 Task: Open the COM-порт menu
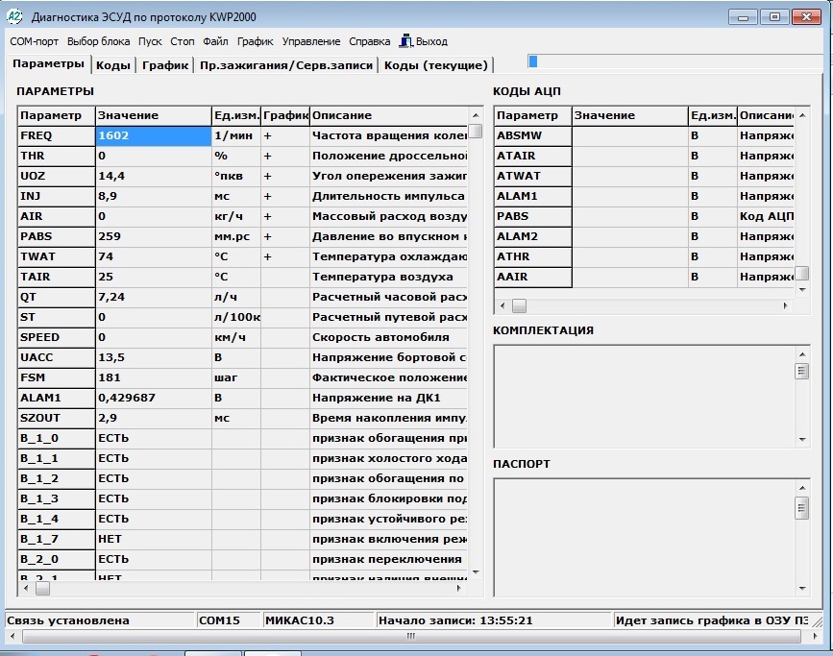point(35,41)
